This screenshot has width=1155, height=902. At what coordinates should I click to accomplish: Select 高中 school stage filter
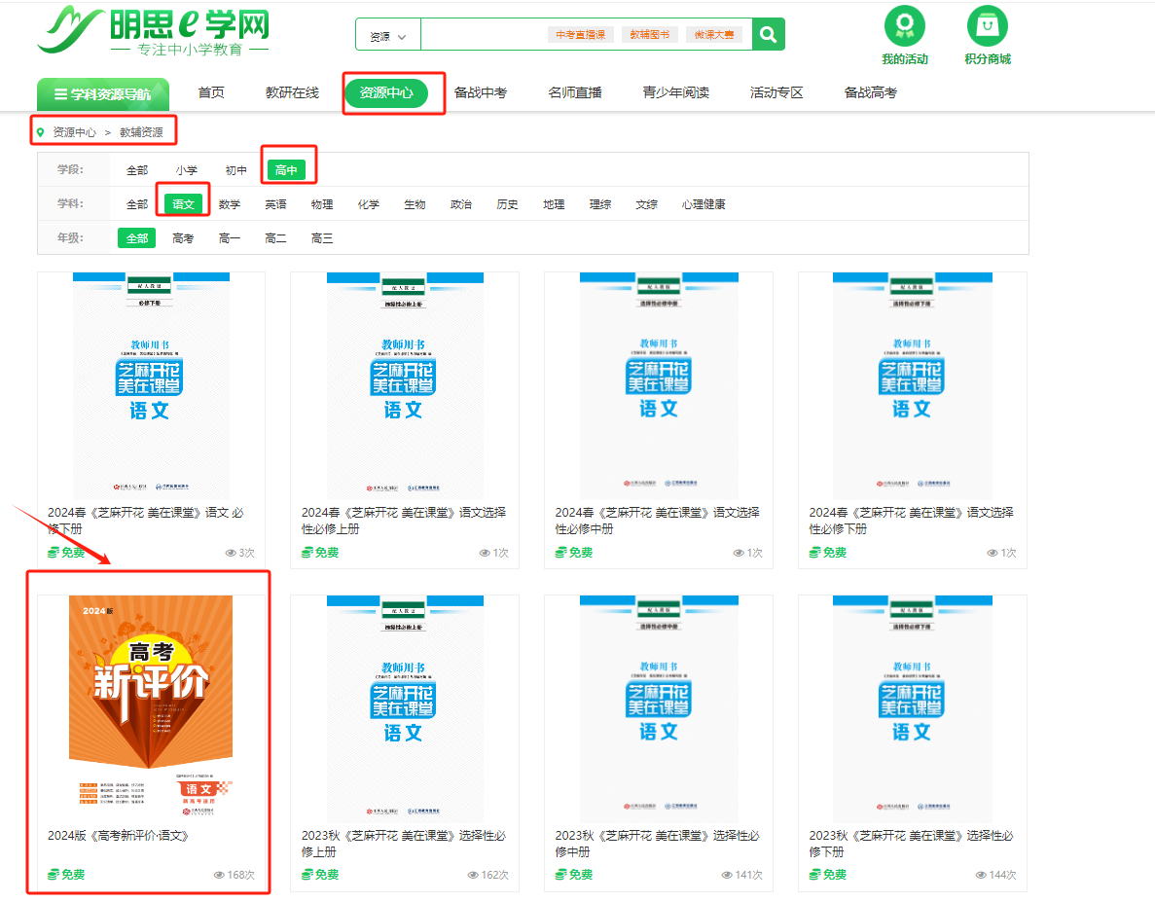(286, 170)
